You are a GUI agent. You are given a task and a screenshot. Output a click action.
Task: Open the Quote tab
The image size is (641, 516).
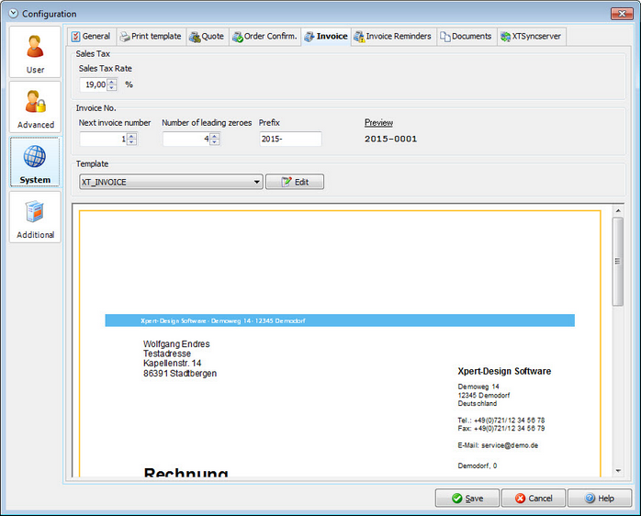point(207,37)
